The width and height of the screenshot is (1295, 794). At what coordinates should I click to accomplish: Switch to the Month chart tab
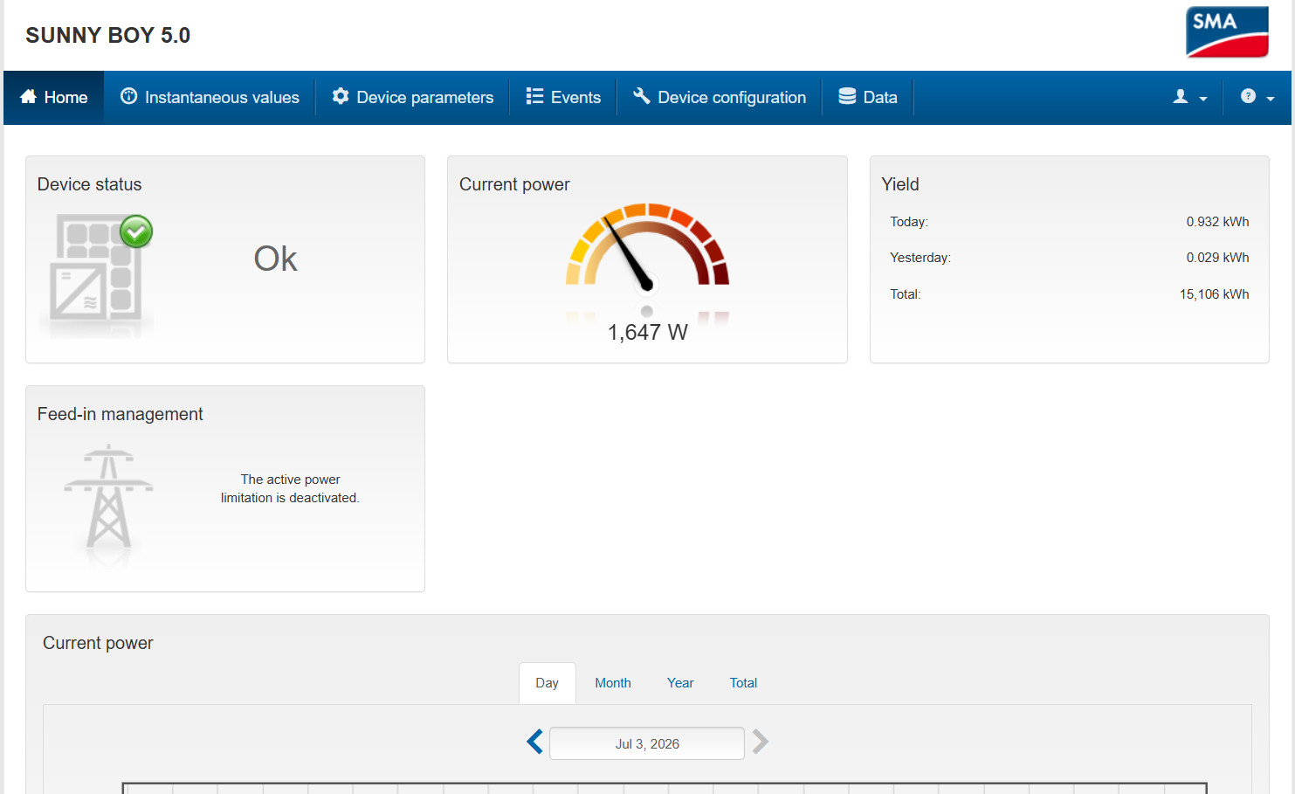point(613,683)
